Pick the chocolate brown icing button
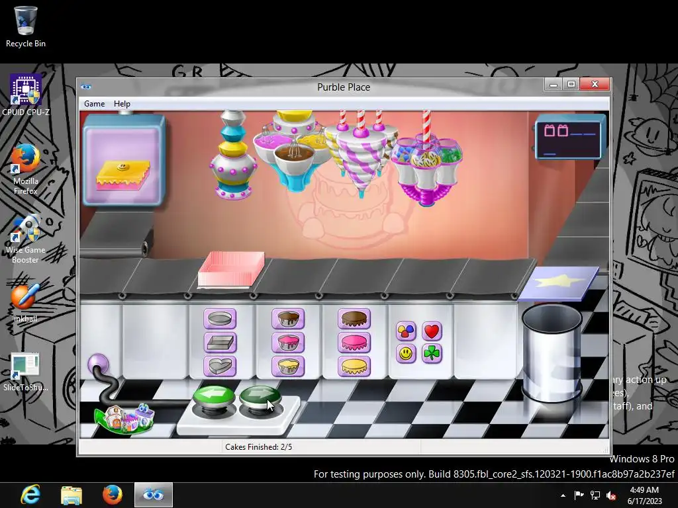The height and width of the screenshot is (508, 678). tap(354, 319)
